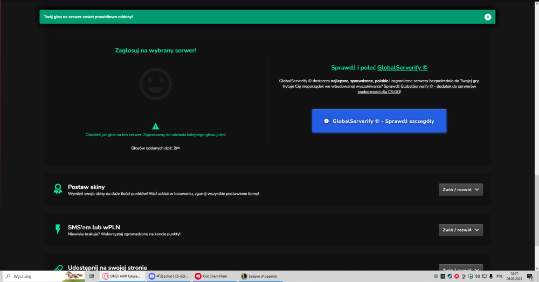Click the link icon beside Udostępnij na swojej stronie
This screenshot has width=539, height=282.
click(58, 268)
